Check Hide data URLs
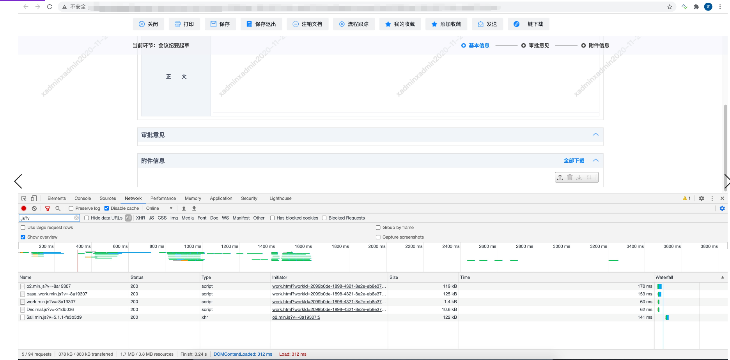730x360 pixels. click(87, 218)
